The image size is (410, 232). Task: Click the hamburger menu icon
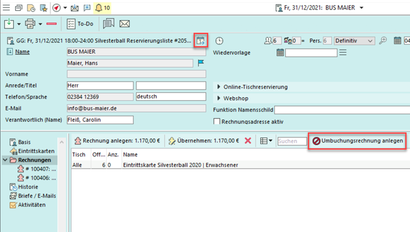tap(6, 8)
